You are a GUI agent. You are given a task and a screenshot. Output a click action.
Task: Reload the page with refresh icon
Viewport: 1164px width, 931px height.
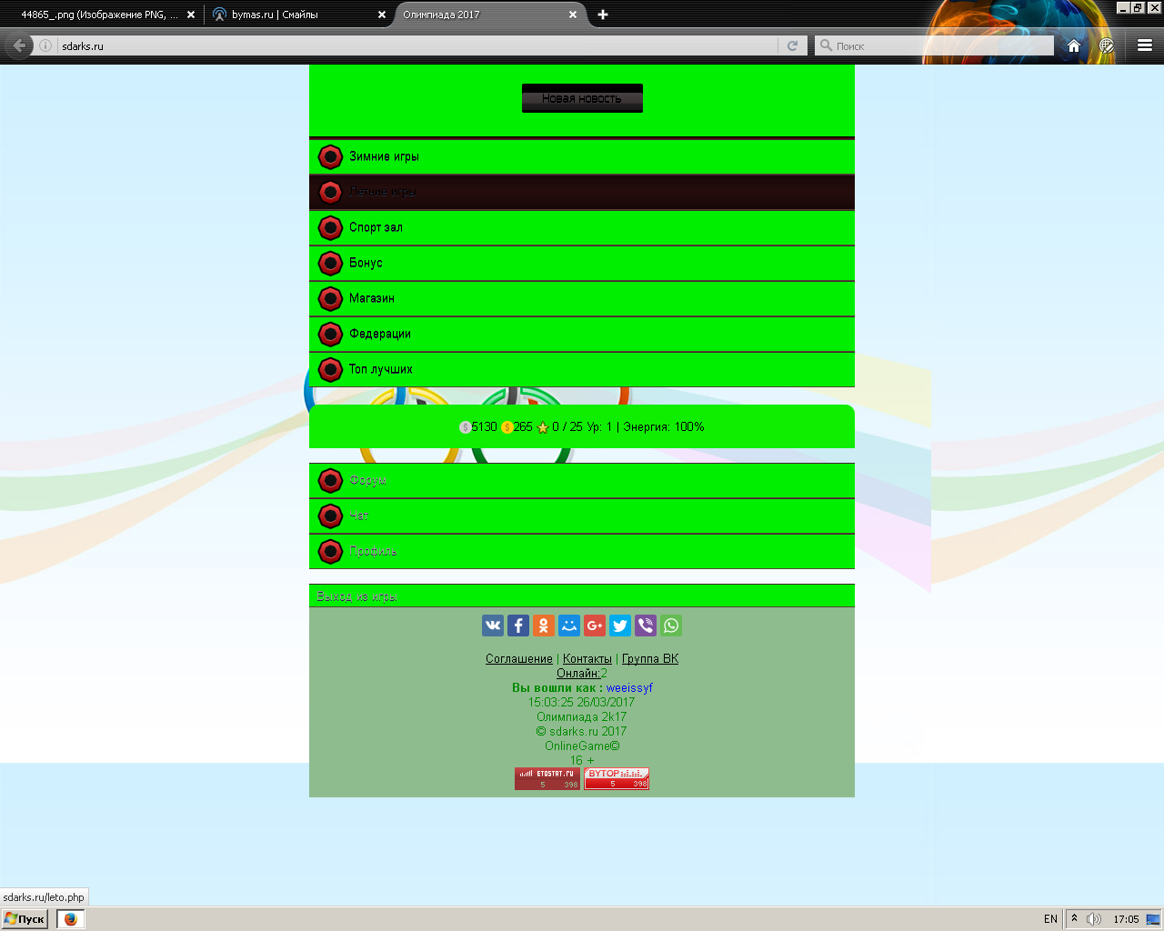tap(792, 45)
